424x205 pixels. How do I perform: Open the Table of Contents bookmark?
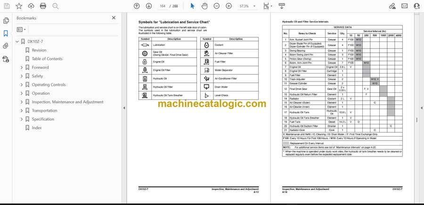point(47,59)
